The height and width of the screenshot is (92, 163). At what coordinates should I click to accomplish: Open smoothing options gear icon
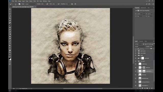[x=72, y=4]
